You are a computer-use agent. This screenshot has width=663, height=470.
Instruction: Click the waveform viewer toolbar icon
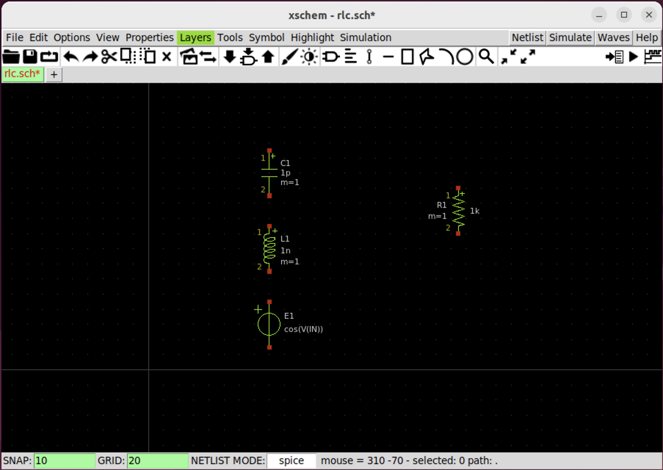pos(653,57)
